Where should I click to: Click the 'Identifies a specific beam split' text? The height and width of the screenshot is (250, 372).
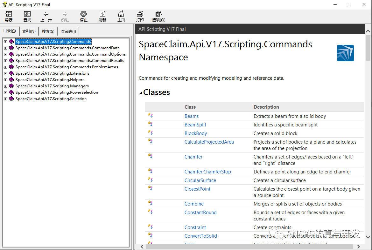[x=285, y=125]
